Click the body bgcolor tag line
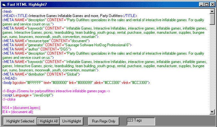The image size is (217, 127). (76, 83)
